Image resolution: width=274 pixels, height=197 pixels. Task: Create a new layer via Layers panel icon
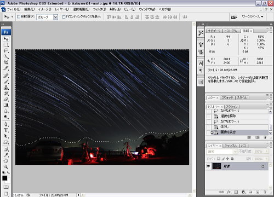click(x=258, y=192)
